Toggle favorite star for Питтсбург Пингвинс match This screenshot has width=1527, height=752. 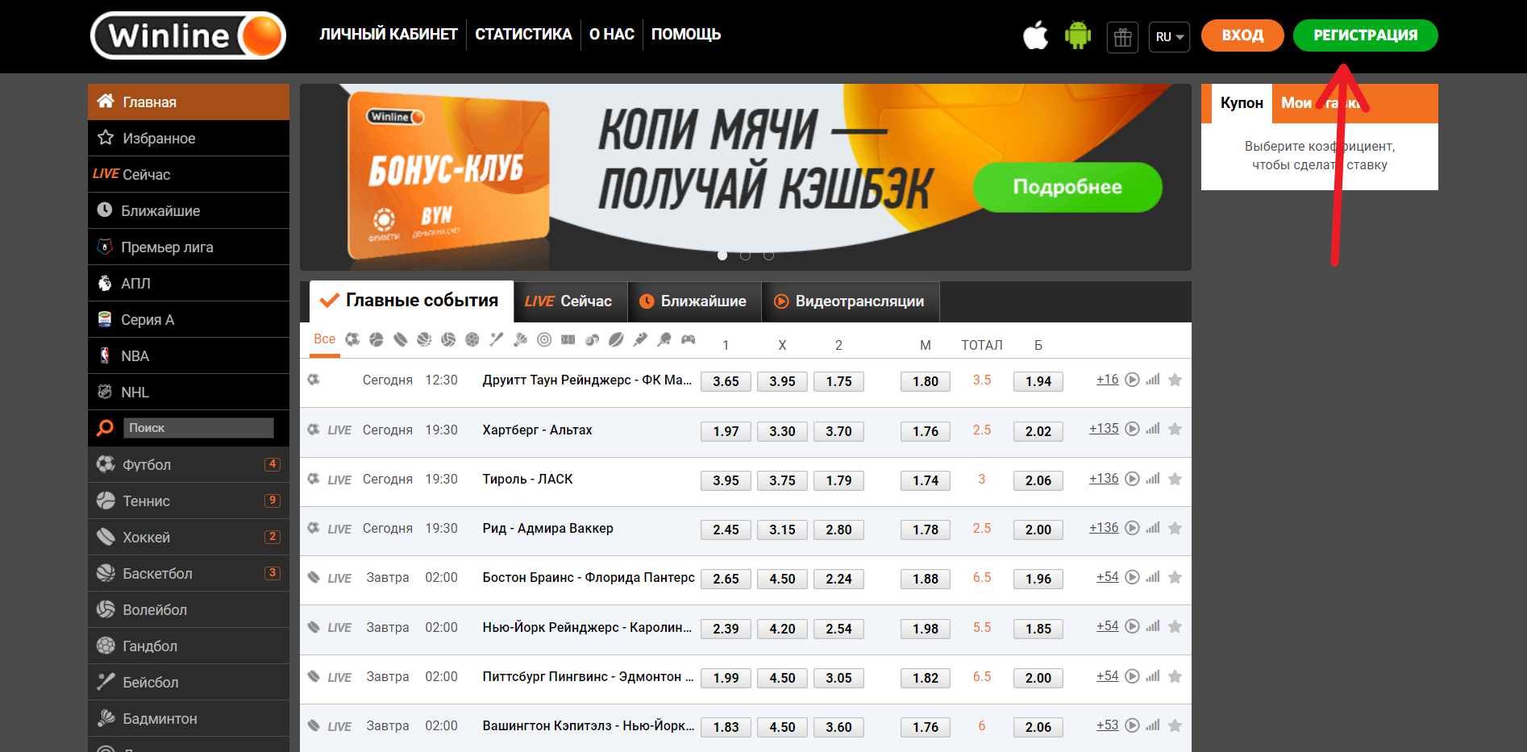pyautogui.click(x=1175, y=676)
